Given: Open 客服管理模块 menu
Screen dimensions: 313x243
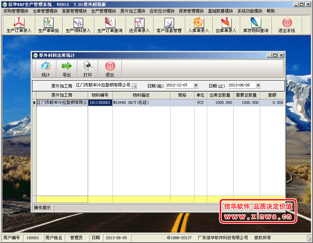Looking at the screenshot, I should click(74, 11).
